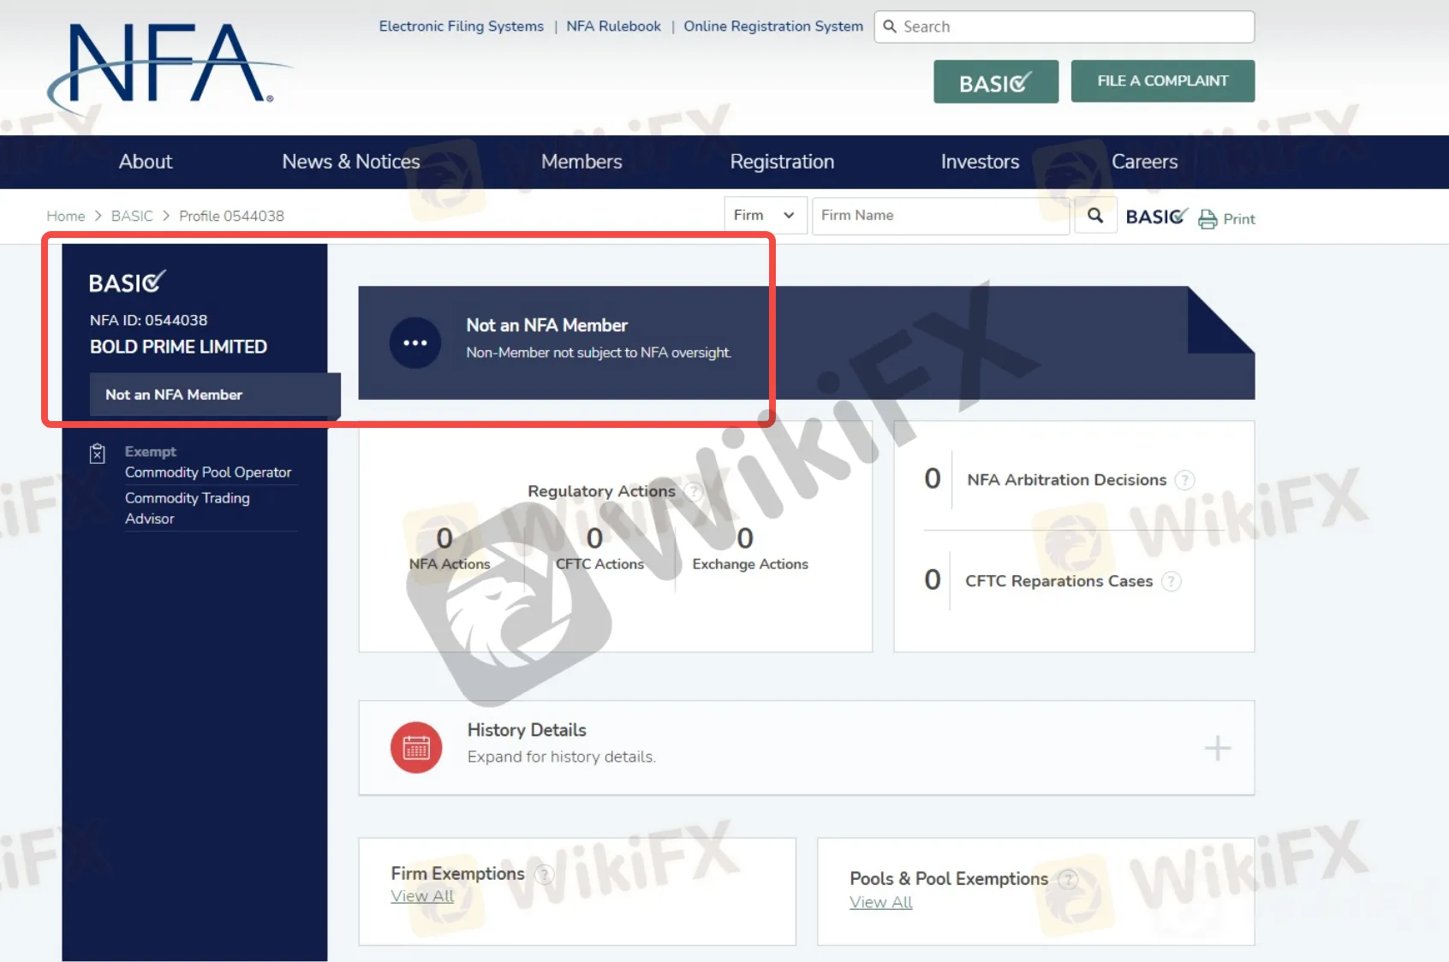Open the Electronic Filing Systems link
Viewport: 1449px width, 962px height.
462,27
